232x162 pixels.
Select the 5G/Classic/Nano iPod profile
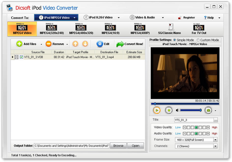(x=170, y=29)
